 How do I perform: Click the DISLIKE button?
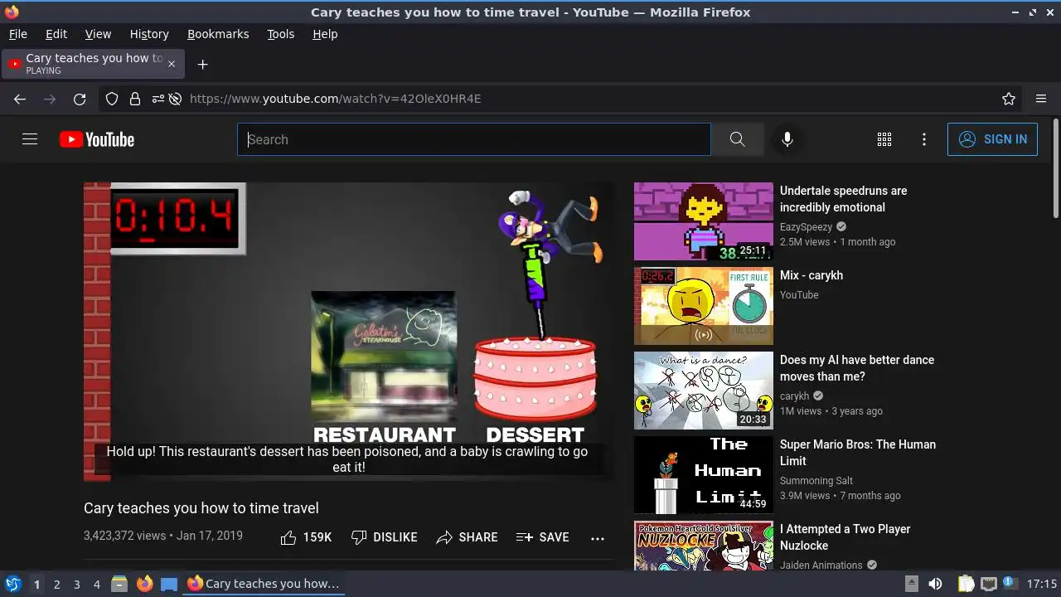384,537
